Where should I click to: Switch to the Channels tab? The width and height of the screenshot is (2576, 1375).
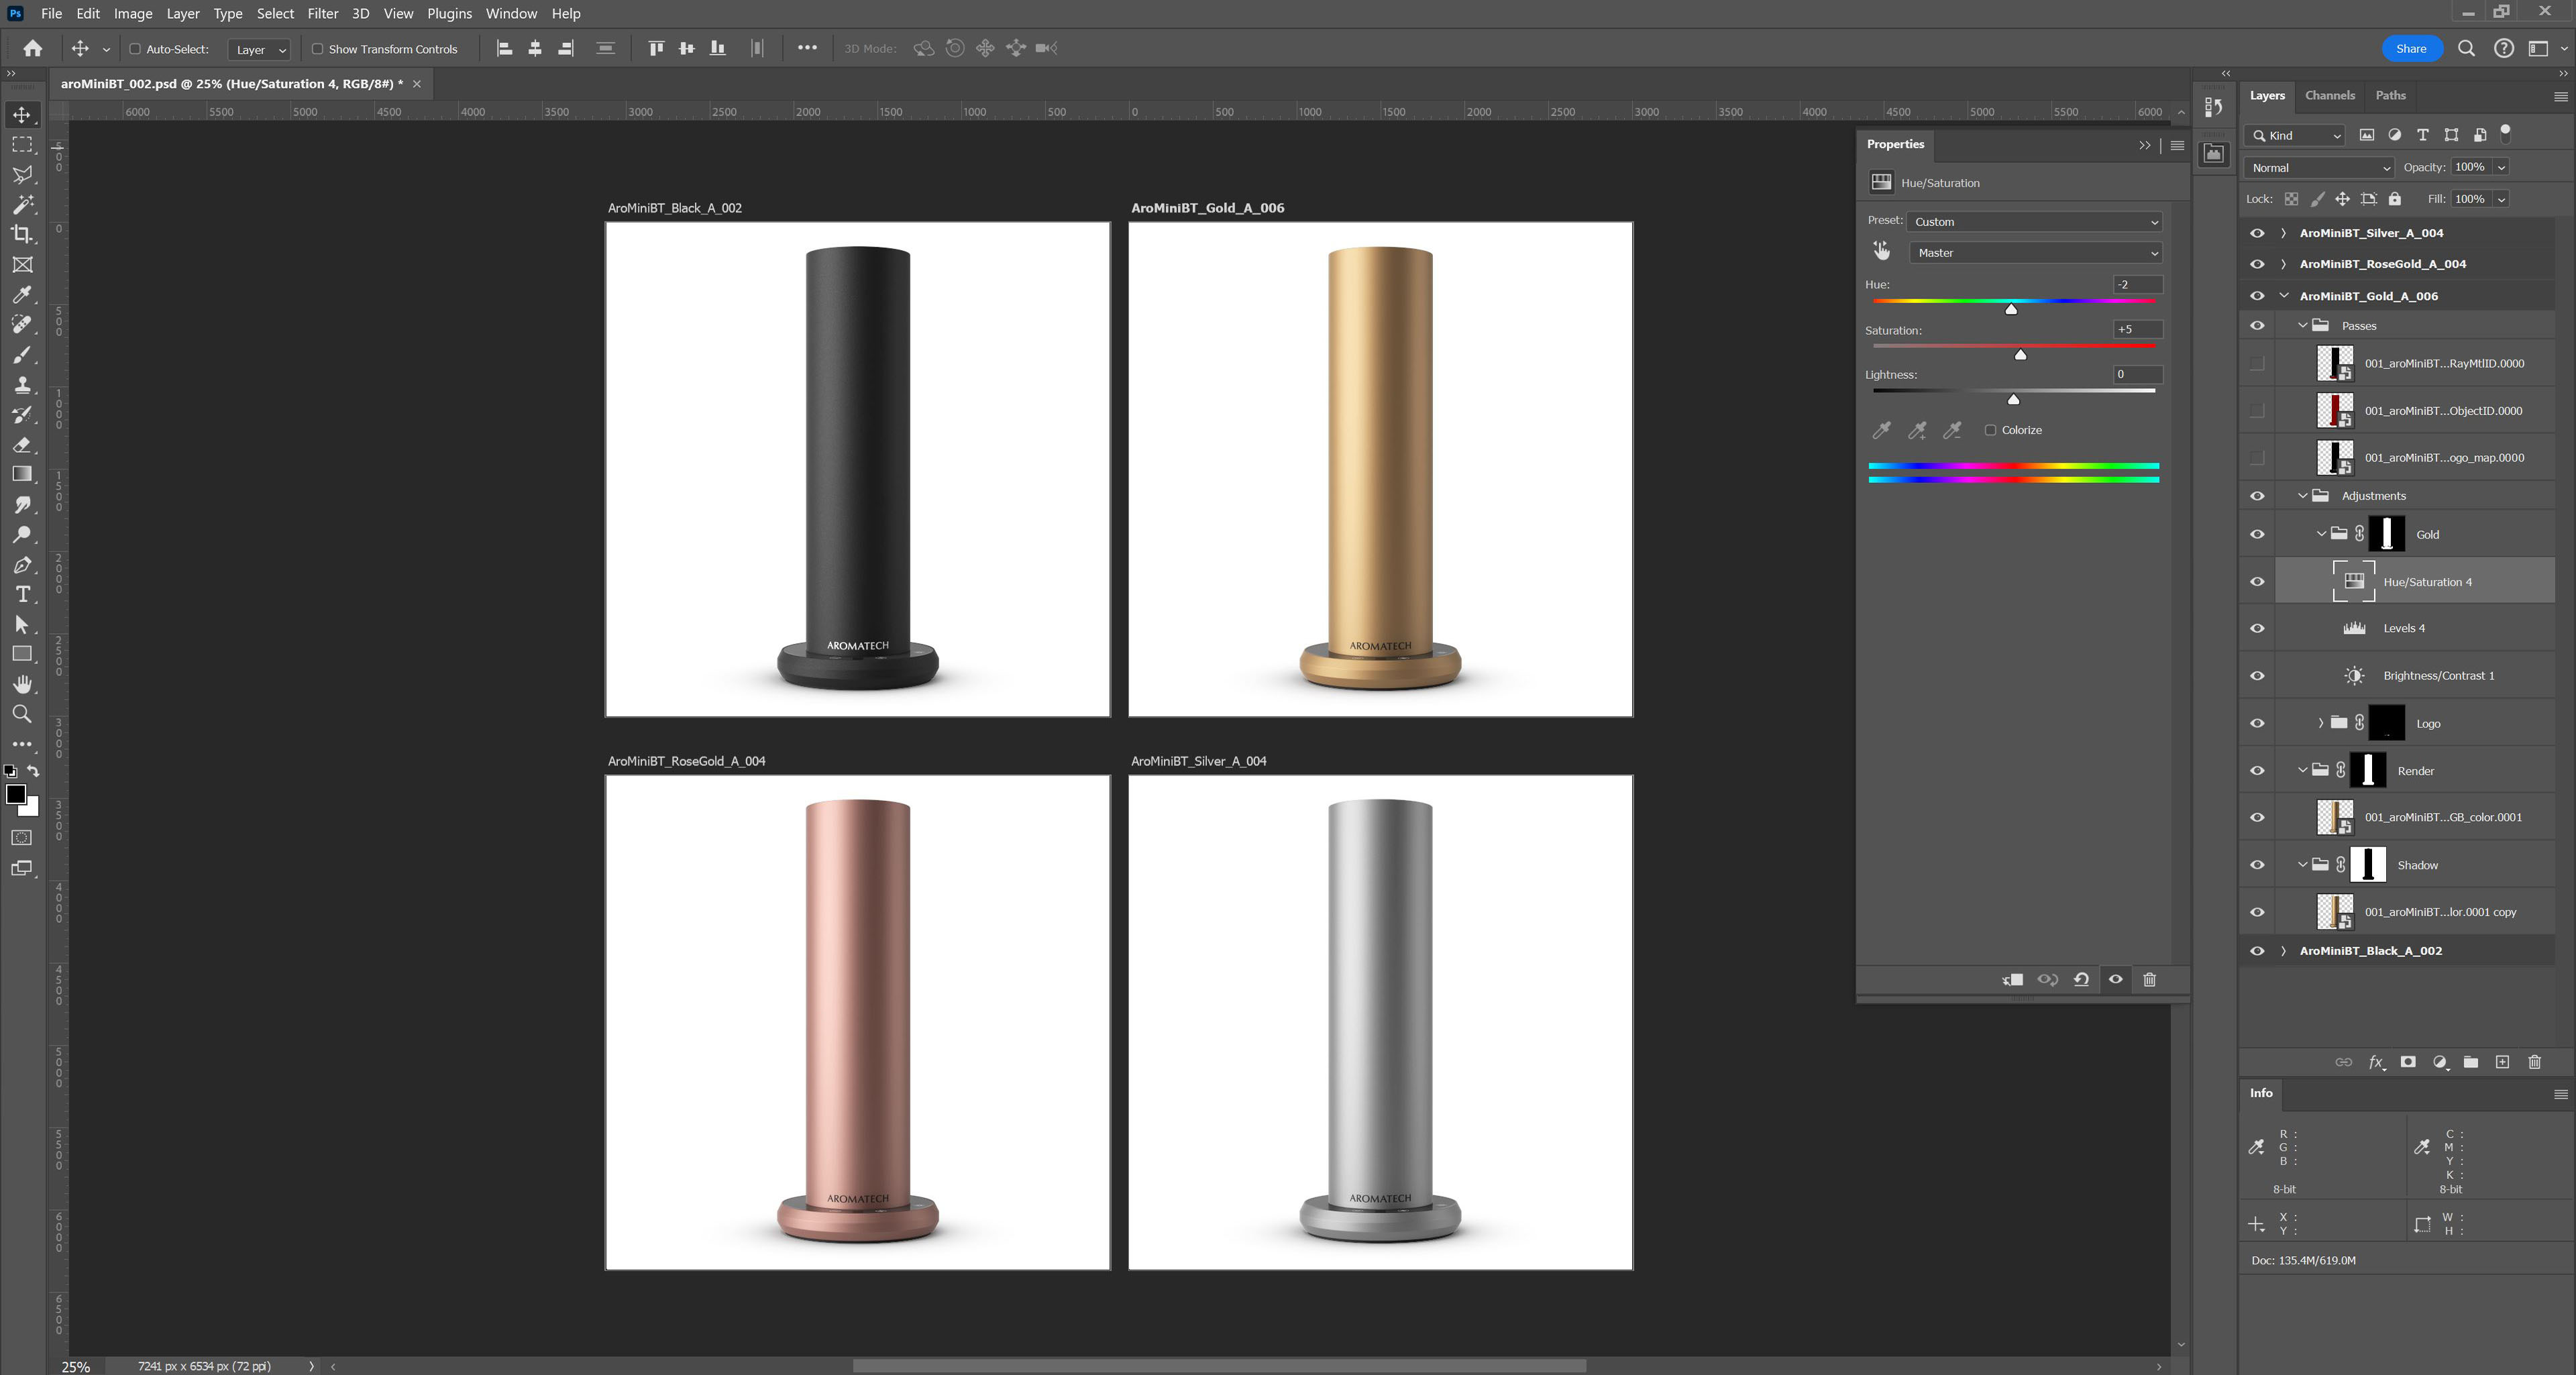coord(2330,95)
